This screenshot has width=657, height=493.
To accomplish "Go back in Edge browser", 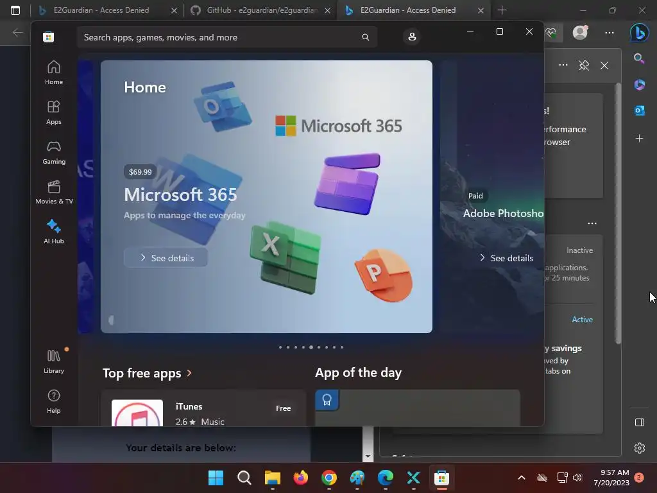I will coord(17,32).
